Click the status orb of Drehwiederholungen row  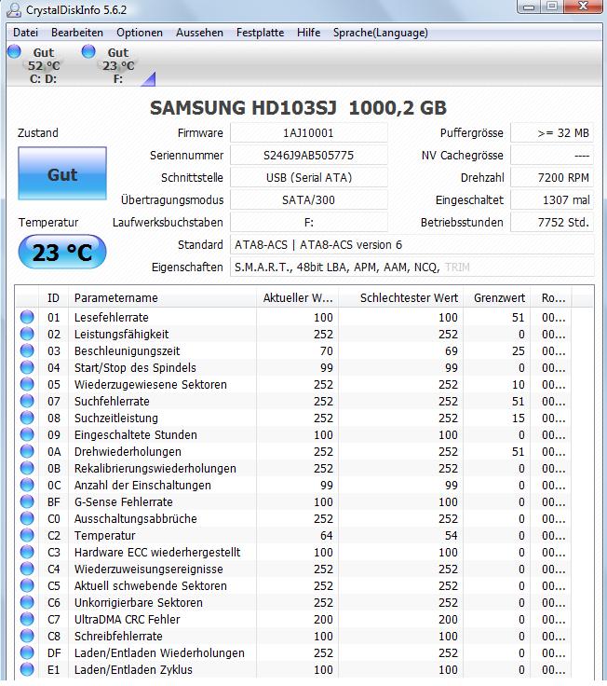click(27, 451)
